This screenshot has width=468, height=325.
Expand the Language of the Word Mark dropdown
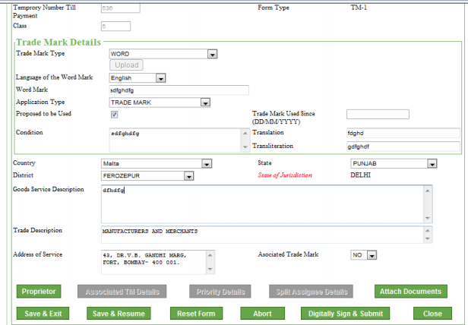pos(138,78)
